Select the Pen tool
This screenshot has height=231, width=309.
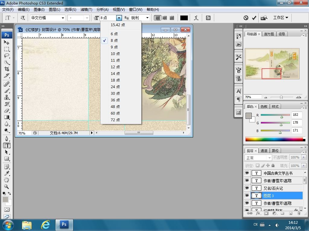[7, 139]
